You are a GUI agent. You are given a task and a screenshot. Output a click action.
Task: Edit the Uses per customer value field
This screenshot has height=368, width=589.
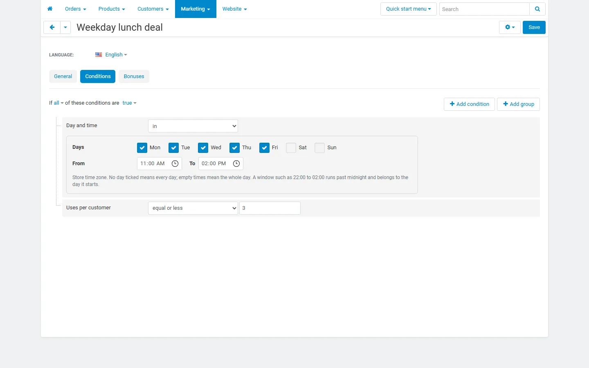[x=270, y=208]
